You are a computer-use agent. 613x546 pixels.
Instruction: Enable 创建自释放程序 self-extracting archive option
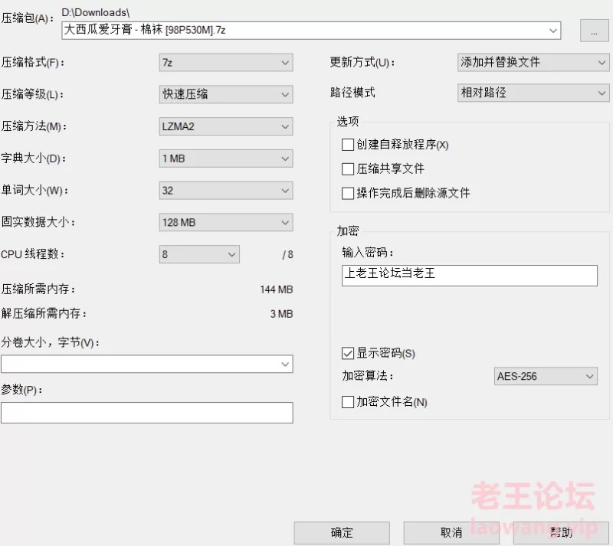348,144
